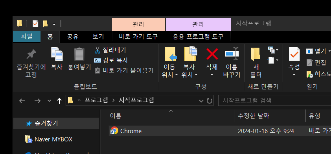The height and width of the screenshot is (154, 331).
Task: Open the 속성 (Properties) checkmark icon
Action: click(294, 54)
